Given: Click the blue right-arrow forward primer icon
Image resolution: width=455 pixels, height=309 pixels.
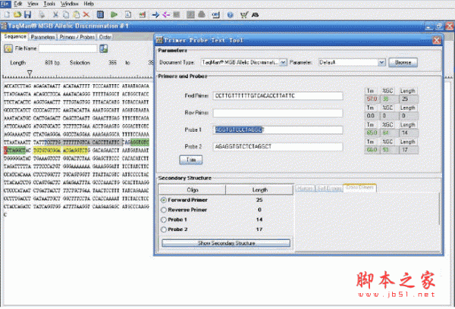Looking at the screenshot, I should pyautogui.click(x=155, y=14).
